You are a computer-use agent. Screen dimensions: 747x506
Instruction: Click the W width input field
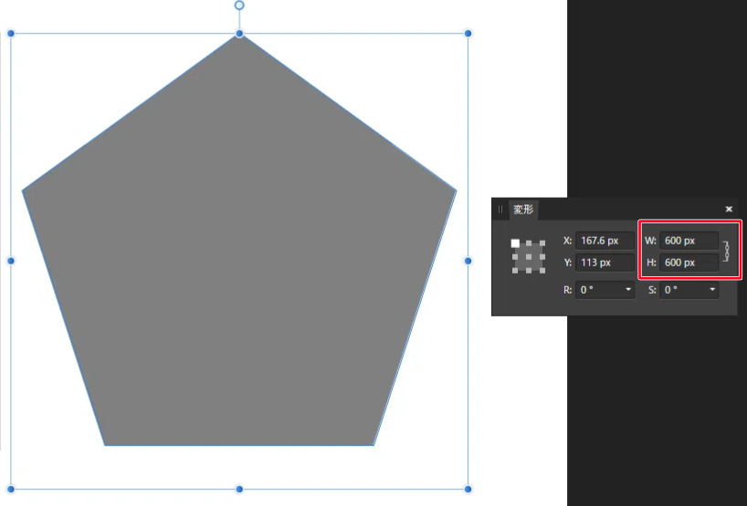[689, 241]
